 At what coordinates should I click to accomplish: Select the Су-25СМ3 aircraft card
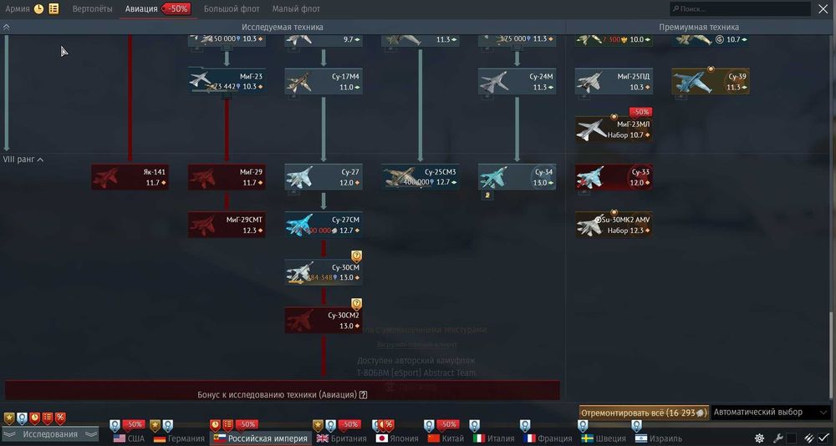tap(421, 177)
